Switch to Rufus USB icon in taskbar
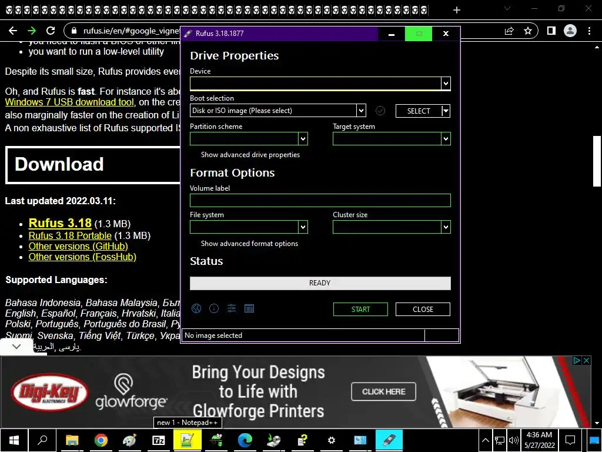 (x=389, y=440)
